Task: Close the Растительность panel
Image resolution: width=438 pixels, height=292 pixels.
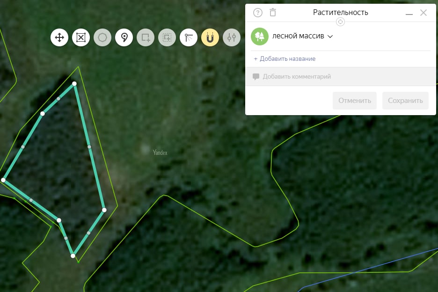Action: (x=423, y=13)
